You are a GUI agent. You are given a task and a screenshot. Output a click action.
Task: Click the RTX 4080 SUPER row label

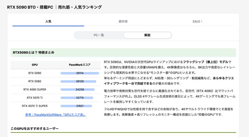pyautogui.click(x=35, y=90)
